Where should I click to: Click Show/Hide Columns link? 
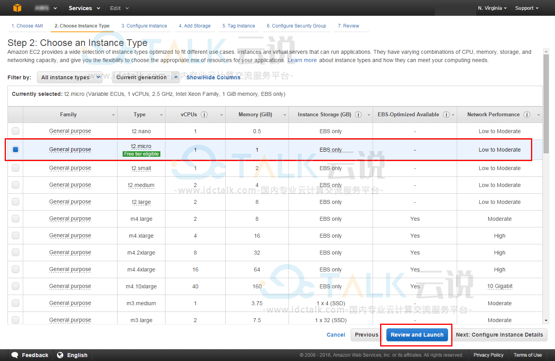[x=213, y=77]
